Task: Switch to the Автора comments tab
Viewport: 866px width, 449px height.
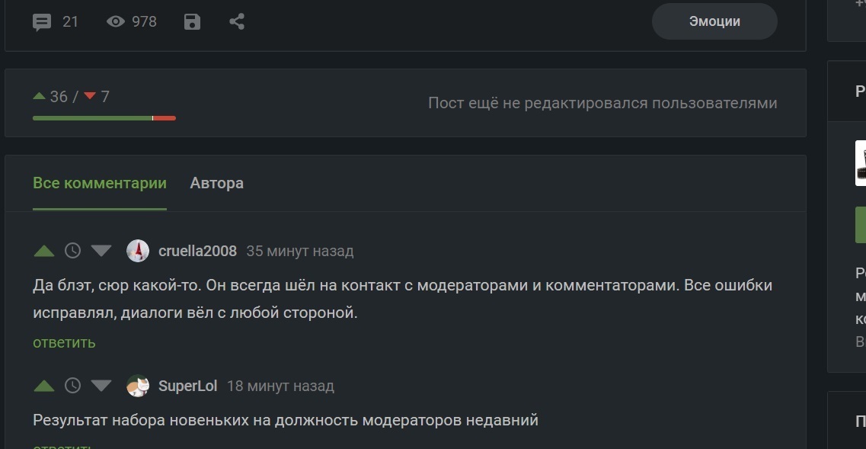Action: (x=217, y=183)
